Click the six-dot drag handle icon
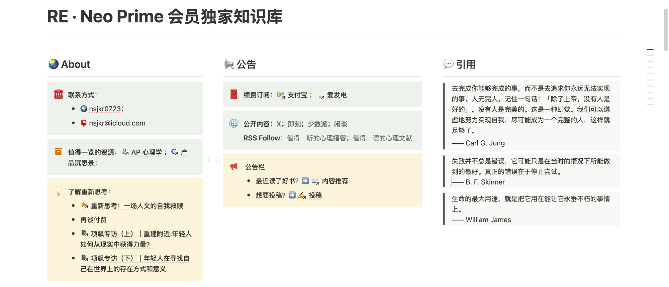669x287 pixels. click(218, 160)
